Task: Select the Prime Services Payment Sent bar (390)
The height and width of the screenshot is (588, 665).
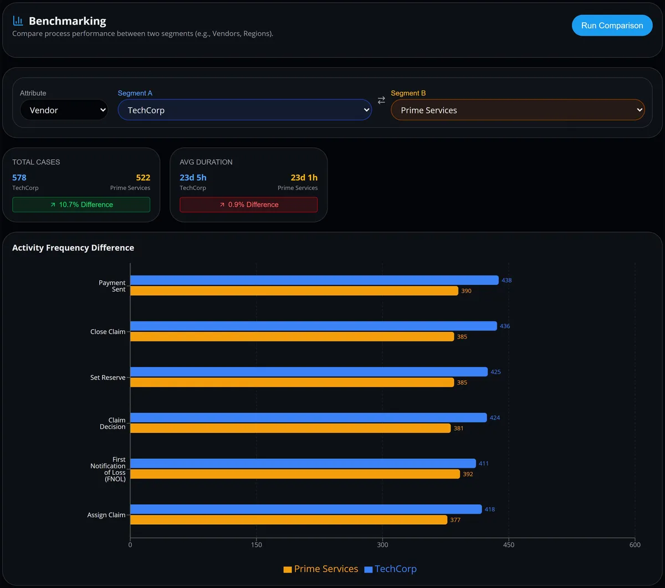Action: (294, 291)
